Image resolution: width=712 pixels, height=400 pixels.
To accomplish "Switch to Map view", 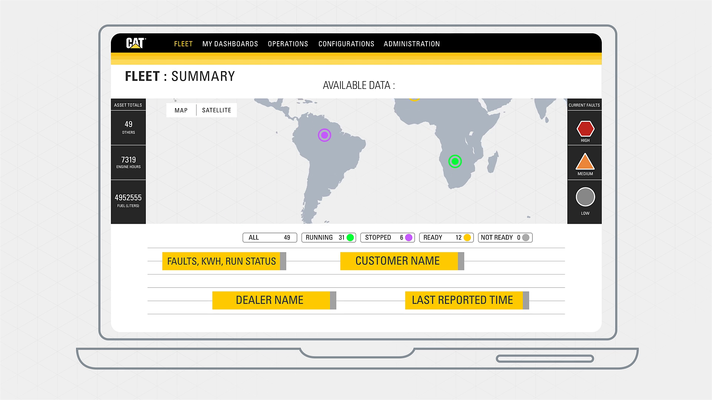I will [x=181, y=110].
